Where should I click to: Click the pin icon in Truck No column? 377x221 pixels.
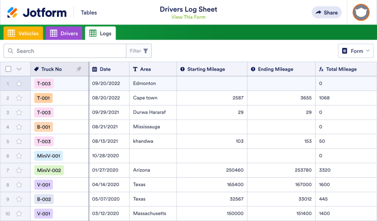point(79,69)
